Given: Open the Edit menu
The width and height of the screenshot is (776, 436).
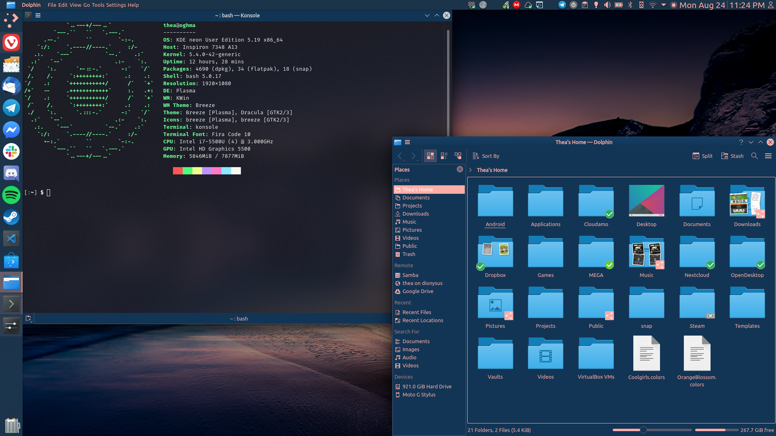Looking at the screenshot, I should [x=63, y=5].
